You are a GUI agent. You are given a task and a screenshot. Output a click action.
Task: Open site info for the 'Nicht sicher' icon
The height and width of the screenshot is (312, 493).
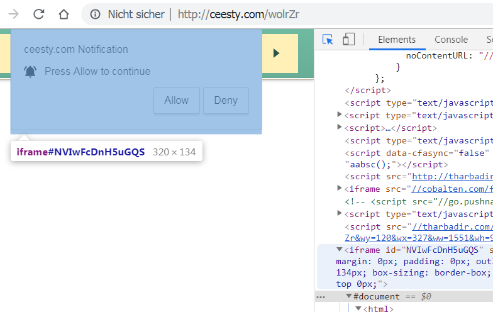point(96,14)
